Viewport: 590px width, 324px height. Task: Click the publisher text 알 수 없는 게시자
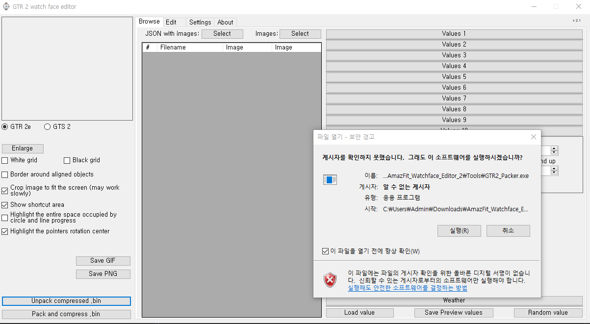407,187
